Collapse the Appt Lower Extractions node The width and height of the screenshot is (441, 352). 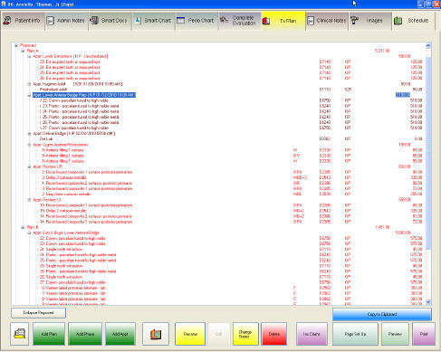point(29,56)
